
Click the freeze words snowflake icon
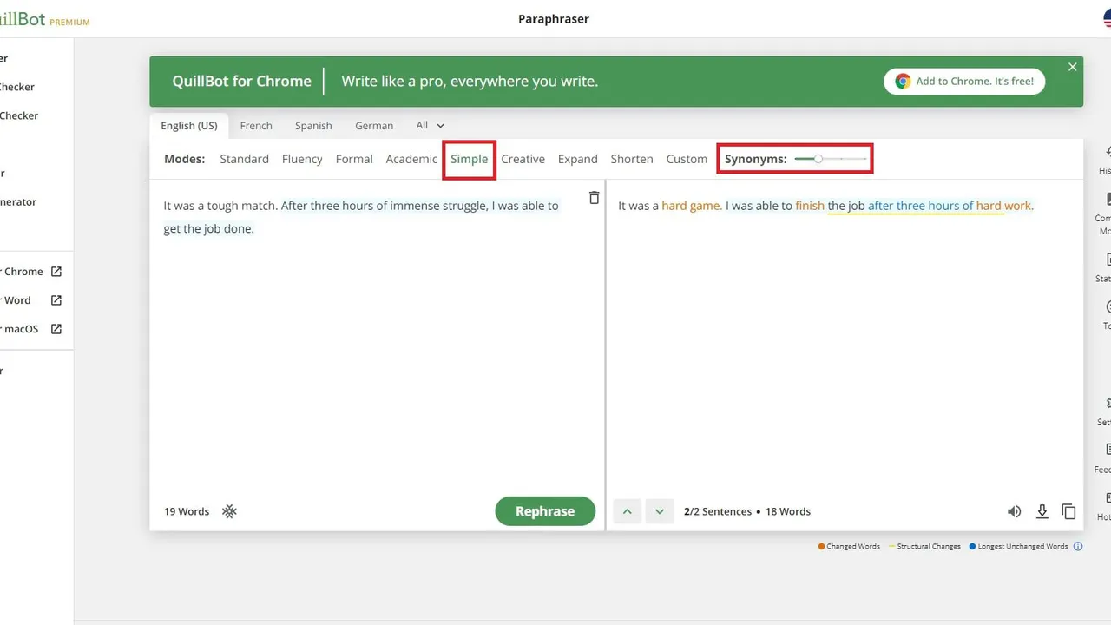pyautogui.click(x=229, y=511)
